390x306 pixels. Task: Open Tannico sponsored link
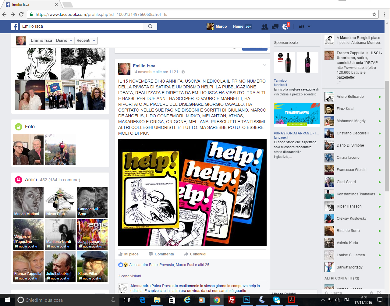(x=280, y=81)
